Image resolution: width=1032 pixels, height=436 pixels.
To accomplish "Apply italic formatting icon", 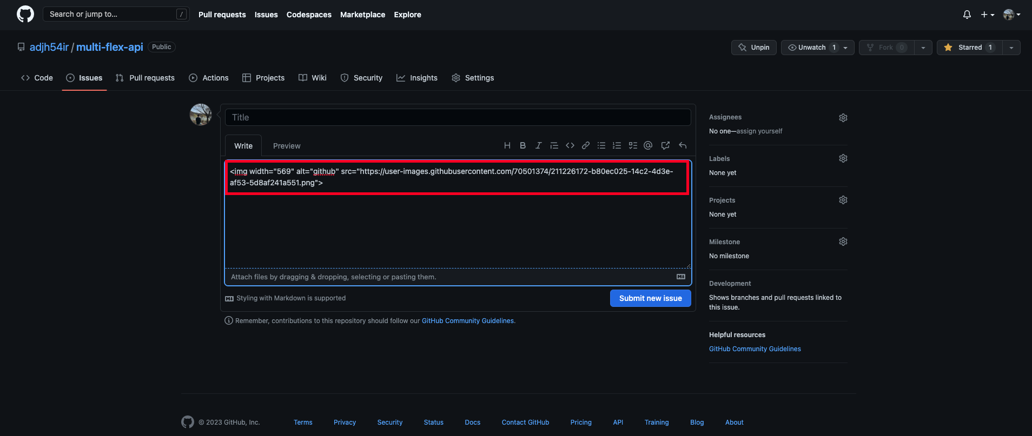I will (x=538, y=145).
